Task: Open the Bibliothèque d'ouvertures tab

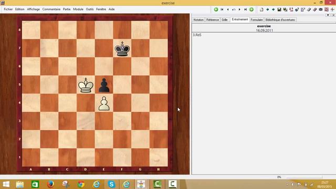Action: [x=280, y=20]
